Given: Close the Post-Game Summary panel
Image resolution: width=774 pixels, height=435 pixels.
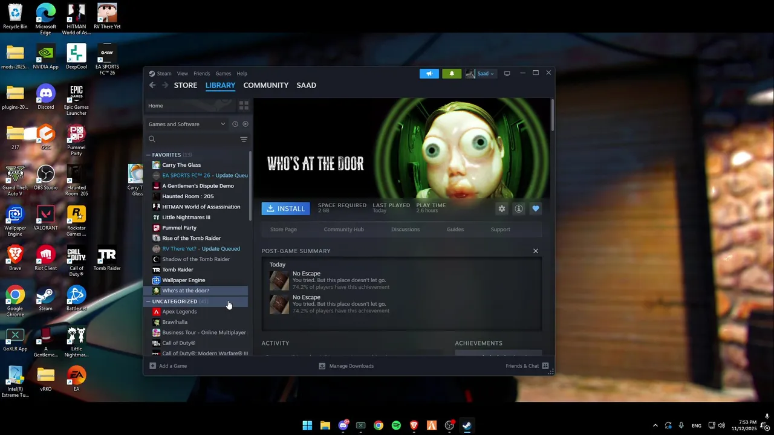Looking at the screenshot, I should click(x=535, y=251).
